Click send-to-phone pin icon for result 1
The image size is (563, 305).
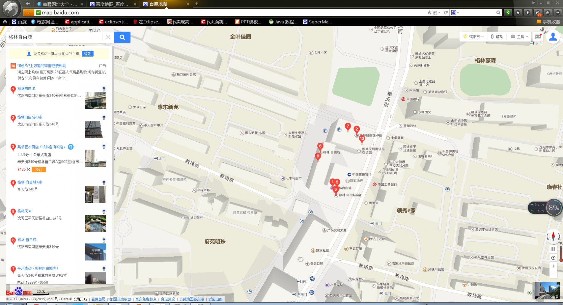coord(104,89)
